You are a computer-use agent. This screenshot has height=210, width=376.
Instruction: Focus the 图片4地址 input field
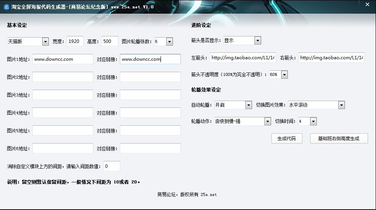pos(62,113)
